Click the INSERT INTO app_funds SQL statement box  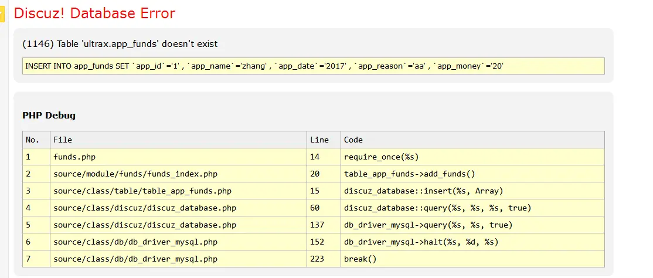314,66
